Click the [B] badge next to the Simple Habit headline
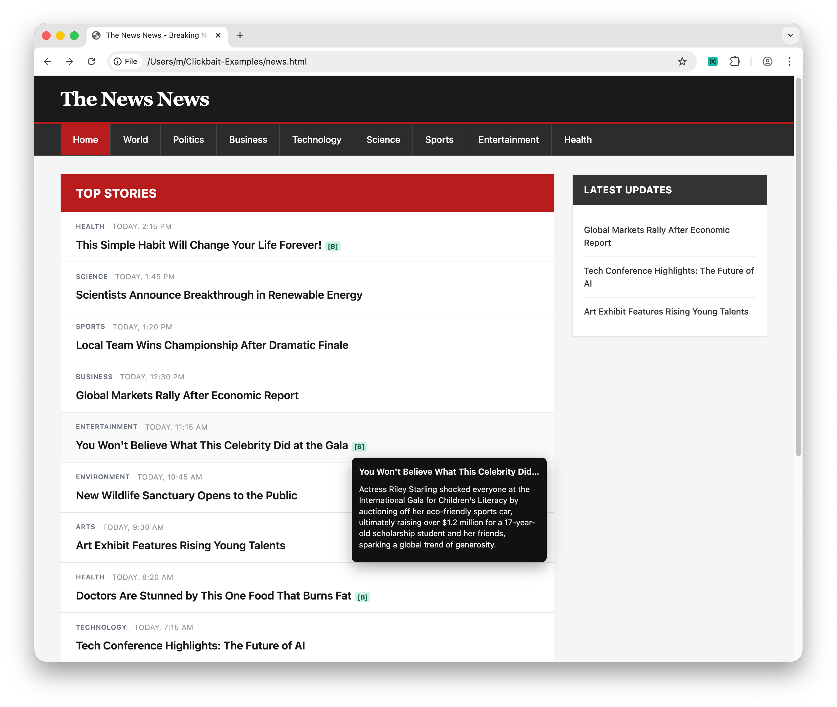The width and height of the screenshot is (837, 707). click(333, 247)
